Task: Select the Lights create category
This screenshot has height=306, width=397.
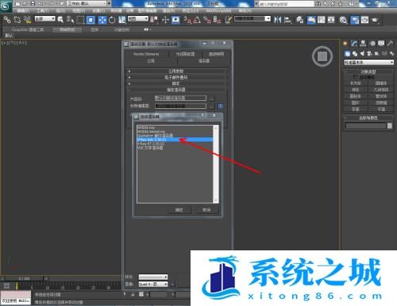Action: [362, 54]
